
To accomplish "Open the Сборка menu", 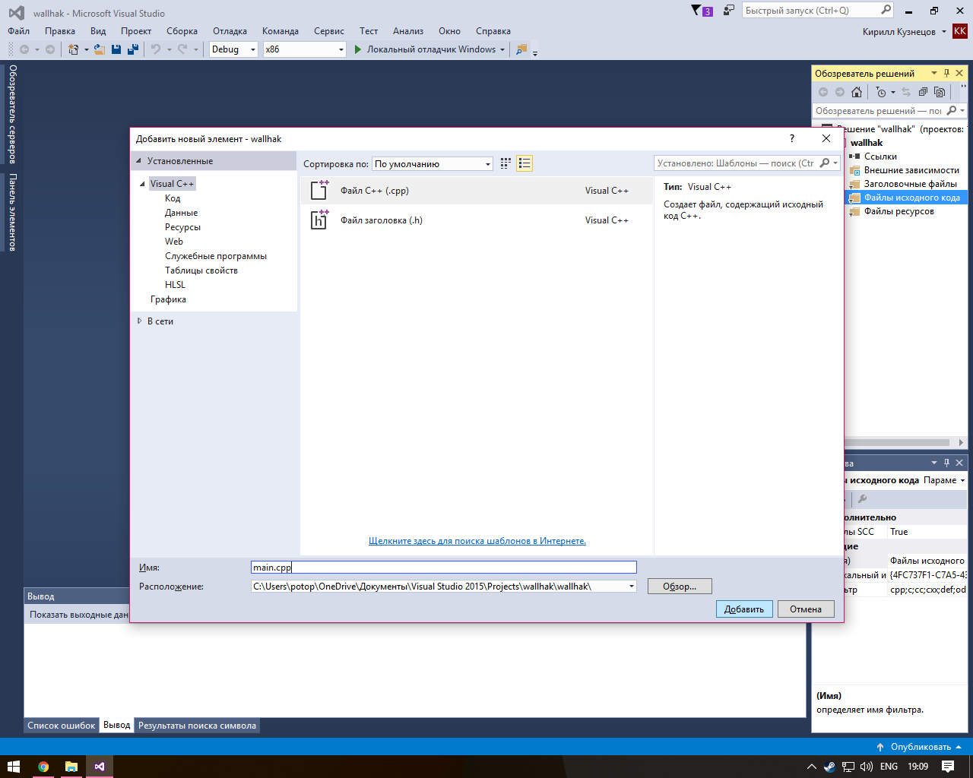I will pyautogui.click(x=182, y=31).
